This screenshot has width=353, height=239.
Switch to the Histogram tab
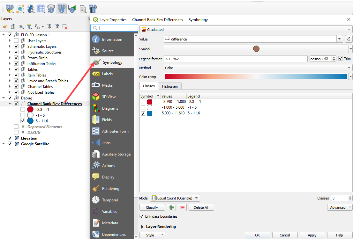[170, 86]
